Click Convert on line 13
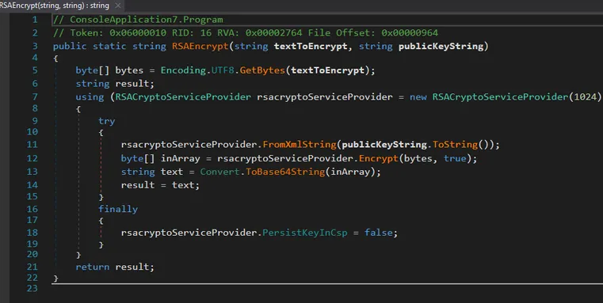 220,172
